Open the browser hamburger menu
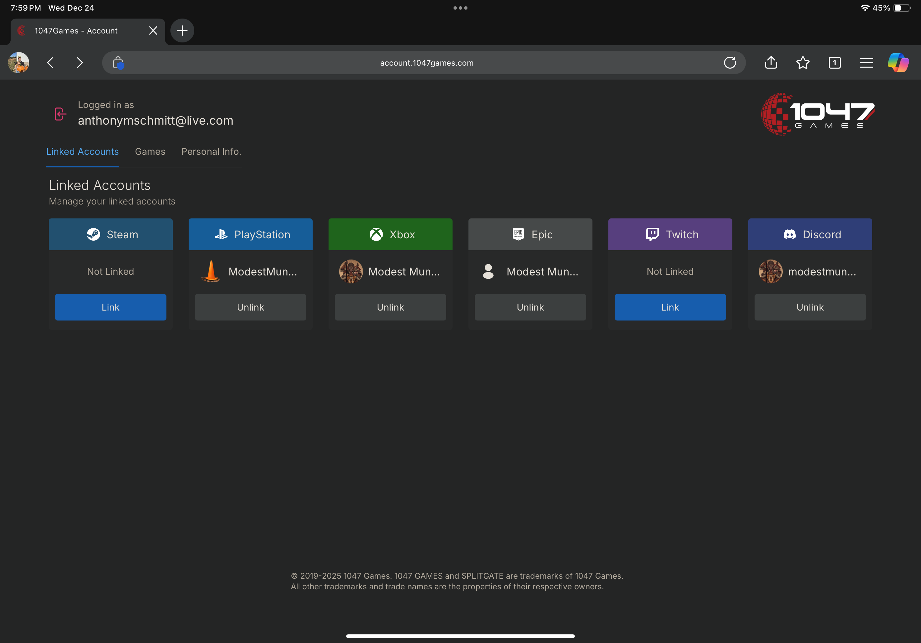The image size is (921, 643). pos(866,63)
